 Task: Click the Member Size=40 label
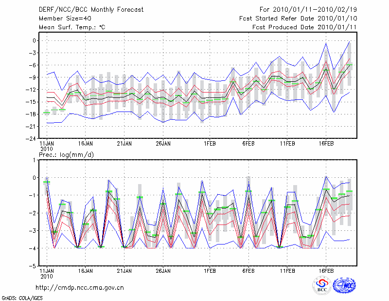(x=64, y=18)
